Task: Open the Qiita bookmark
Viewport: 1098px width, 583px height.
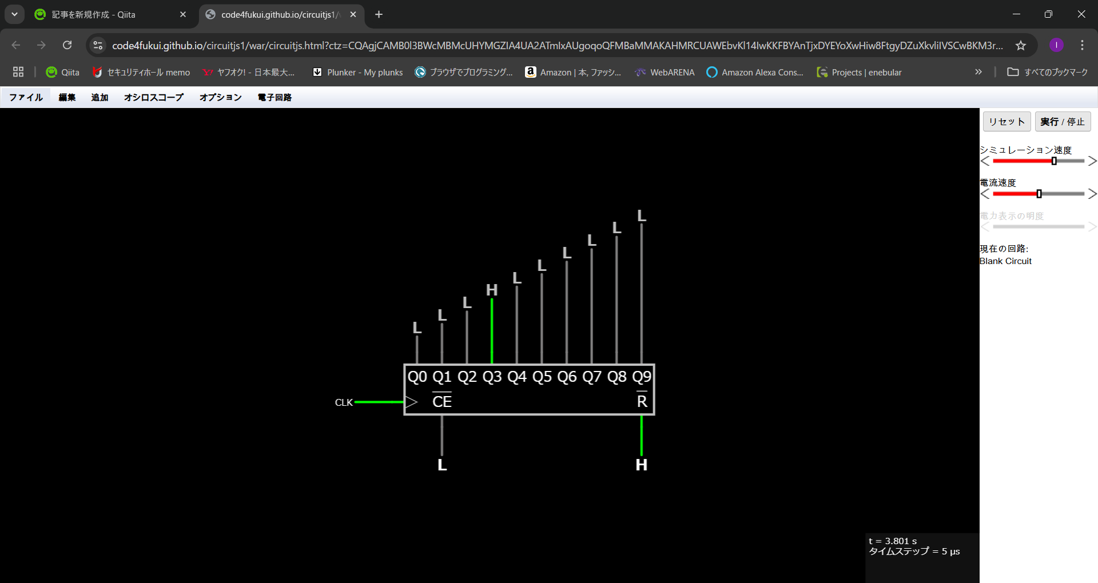Action: (x=63, y=72)
